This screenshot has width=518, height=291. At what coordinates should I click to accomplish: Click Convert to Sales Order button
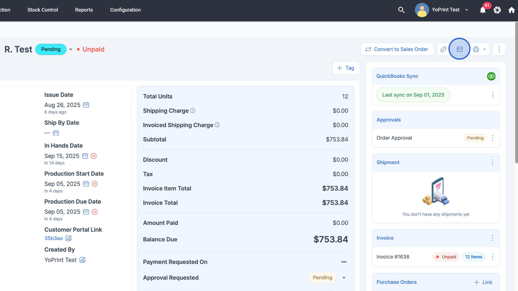coord(397,49)
